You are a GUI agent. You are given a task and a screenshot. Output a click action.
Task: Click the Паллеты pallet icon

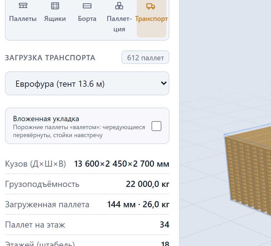coord(23,6)
